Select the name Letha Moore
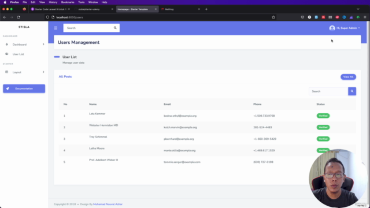This screenshot has width=370, height=208. click(x=97, y=148)
